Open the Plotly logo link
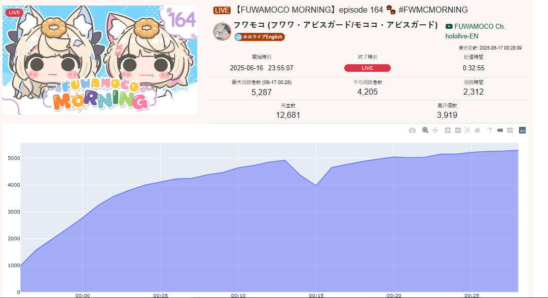 tap(522, 131)
